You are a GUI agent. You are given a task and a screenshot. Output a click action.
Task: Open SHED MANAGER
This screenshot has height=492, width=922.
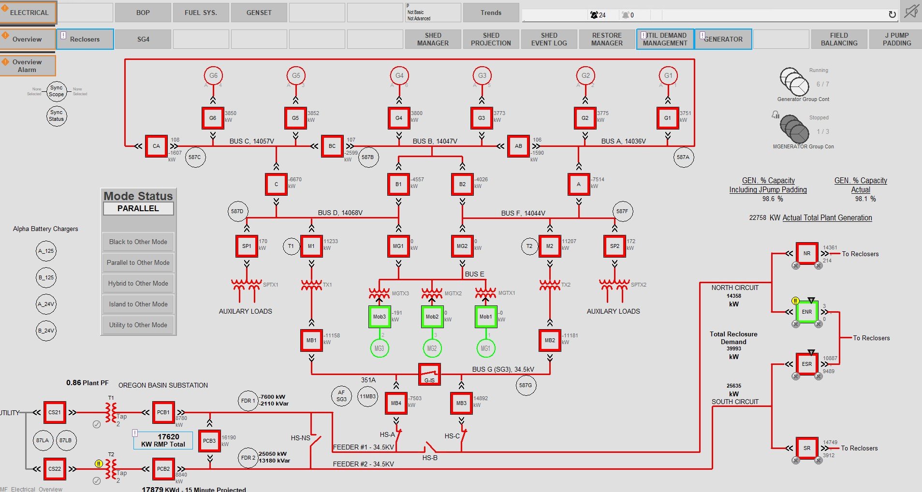[433, 39]
